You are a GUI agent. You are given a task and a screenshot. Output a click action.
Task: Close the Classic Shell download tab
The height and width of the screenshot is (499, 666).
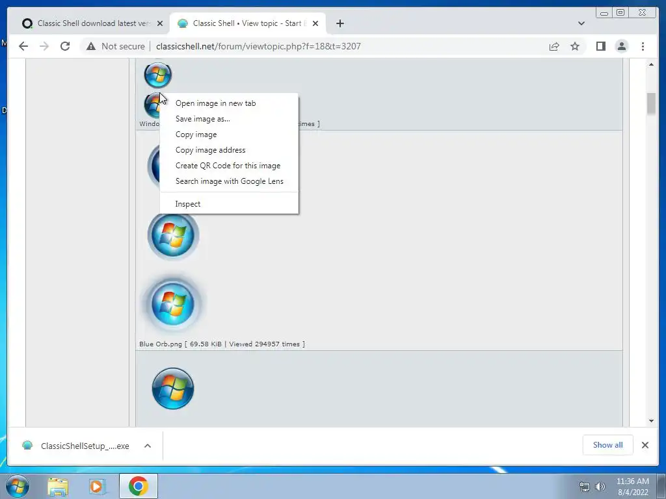click(x=160, y=23)
